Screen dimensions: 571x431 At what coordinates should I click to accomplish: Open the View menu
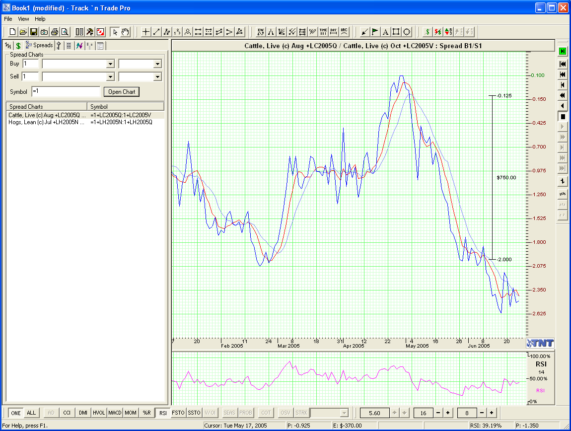pos(23,19)
